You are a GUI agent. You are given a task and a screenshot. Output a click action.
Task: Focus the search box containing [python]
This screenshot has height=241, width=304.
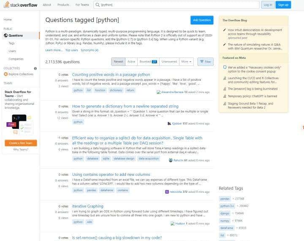176,5
